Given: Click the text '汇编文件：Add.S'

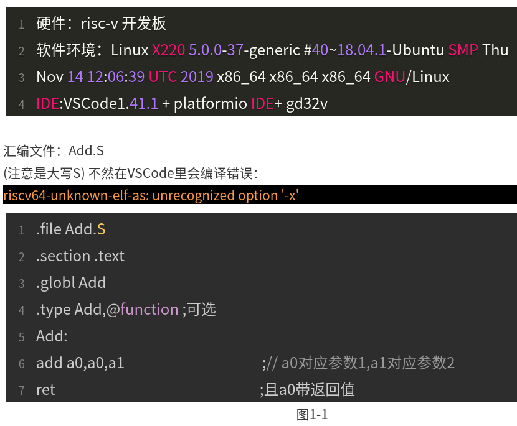Looking at the screenshot, I should coord(54,151).
